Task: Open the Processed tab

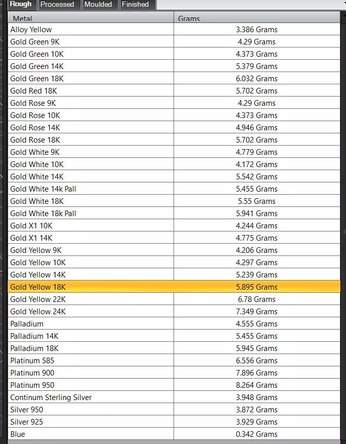Action: coord(57,5)
